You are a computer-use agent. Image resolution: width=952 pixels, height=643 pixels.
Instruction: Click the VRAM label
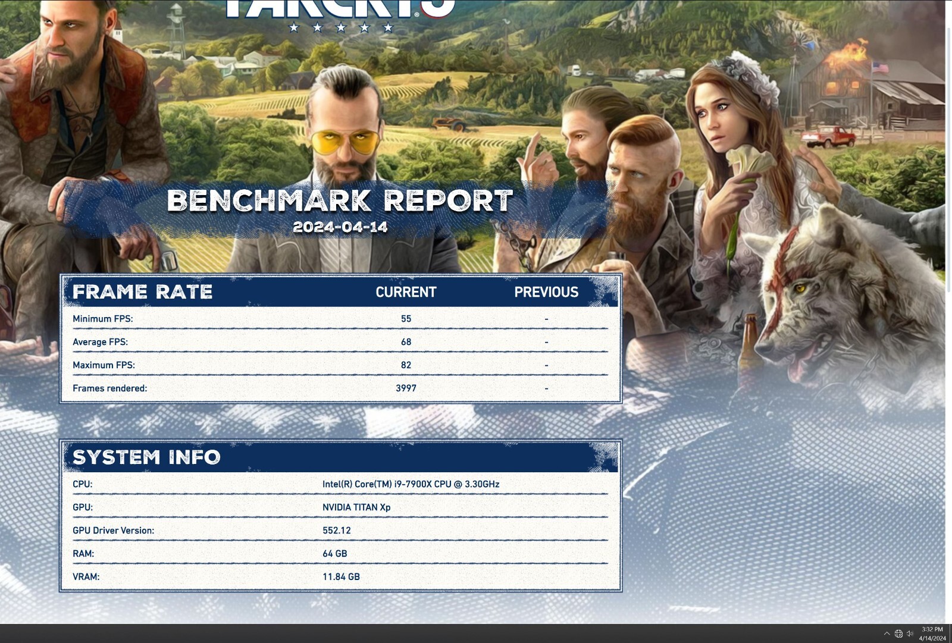click(86, 577)
